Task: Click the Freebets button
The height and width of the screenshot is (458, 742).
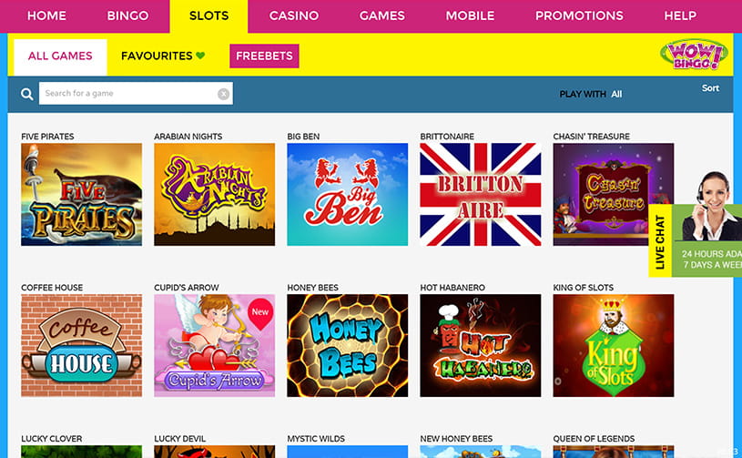Action: (264, 56)
